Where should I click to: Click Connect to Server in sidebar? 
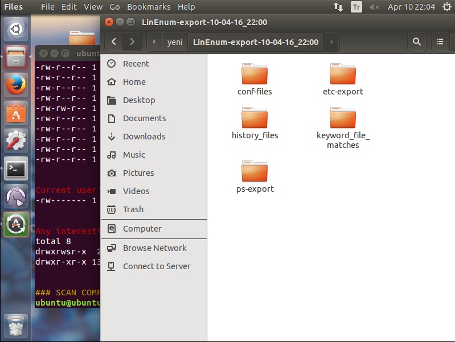pyautogui.click(x=157, y=266)
